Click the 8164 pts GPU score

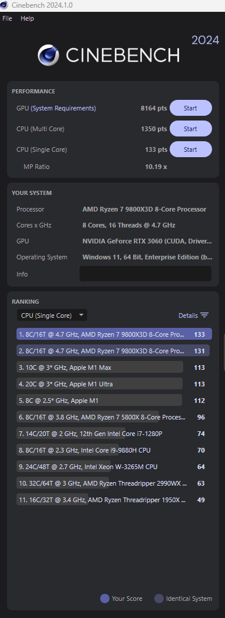(154, 108)
